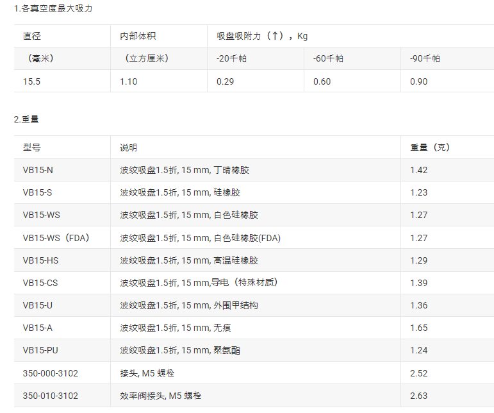Select part number 350-000-3102
The width and height of the screenshot is (494, 413).
click(x=51, y=373)
